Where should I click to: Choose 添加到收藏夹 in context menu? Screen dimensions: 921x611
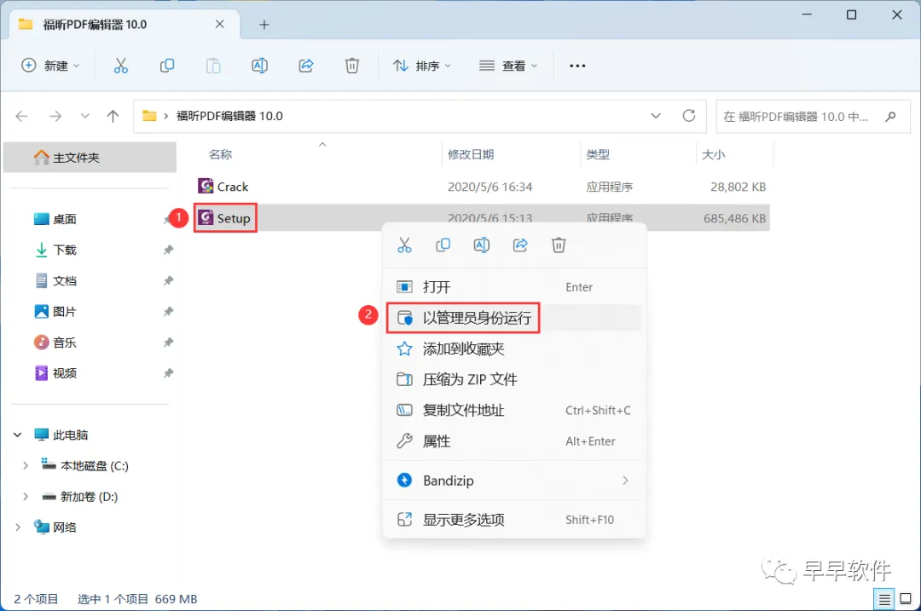(x=514, y=349)
